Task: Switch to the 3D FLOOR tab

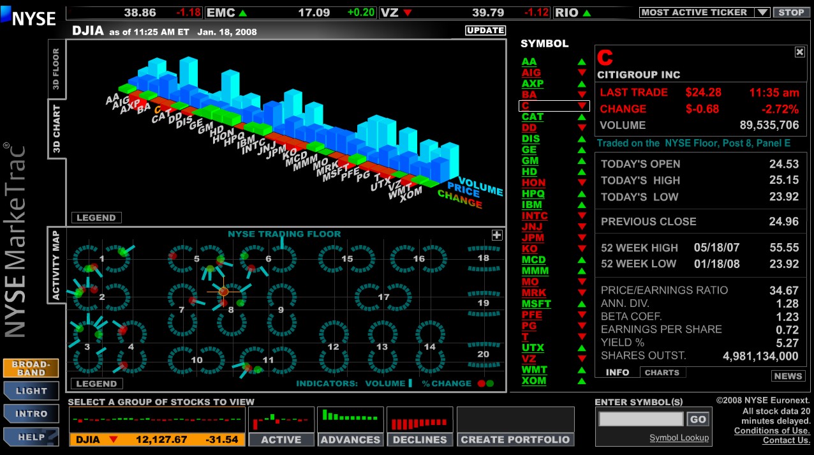Action: click(x=56, y=68)
